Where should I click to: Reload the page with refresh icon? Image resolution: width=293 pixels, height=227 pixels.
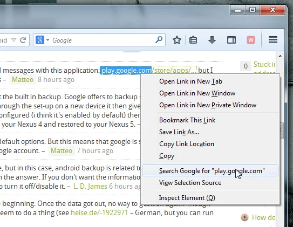pos(23,40)
